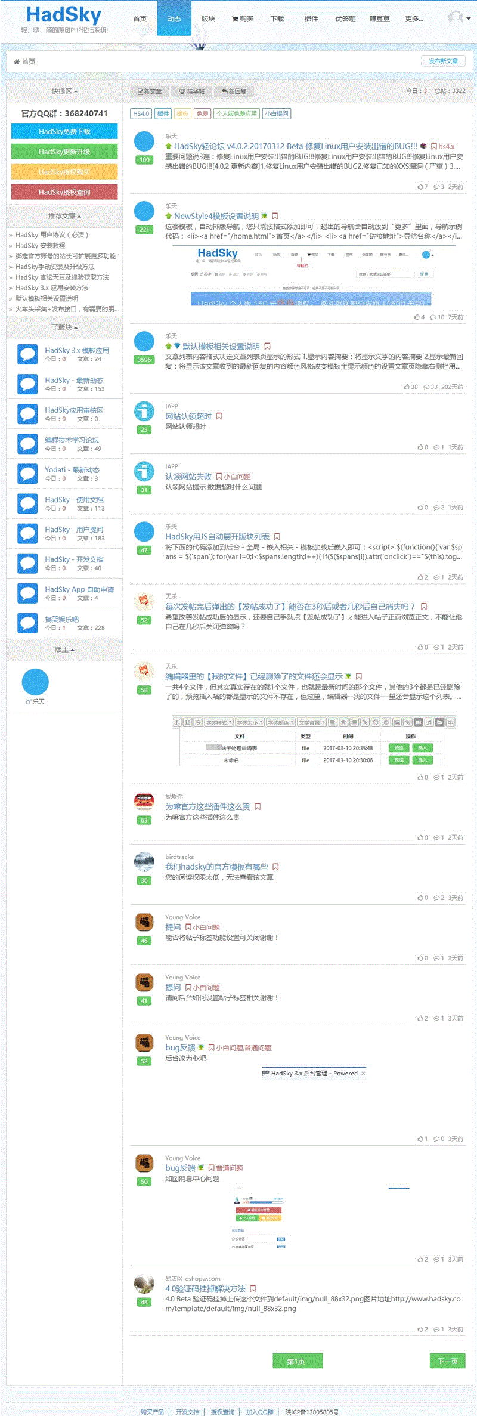This screenshot has height=1416, width=477.
Task: Click the 天乐 avatar on 发帖成功了 post
Action: pos(144,601)
